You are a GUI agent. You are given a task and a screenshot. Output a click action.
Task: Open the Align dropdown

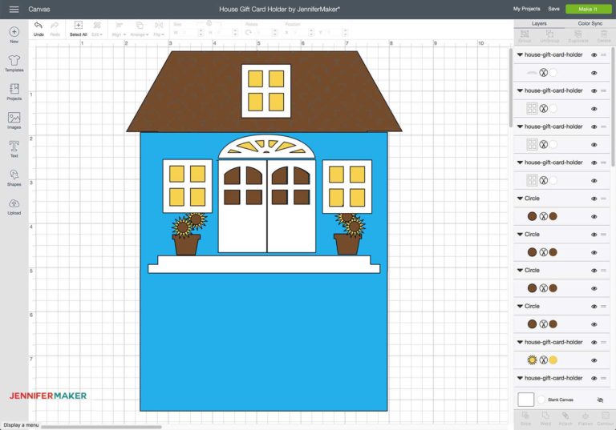(x=119, y=29)
